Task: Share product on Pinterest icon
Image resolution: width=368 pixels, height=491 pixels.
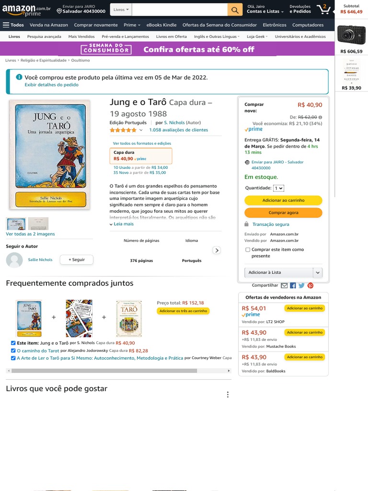Action: pyautogui.click(x=310, y=285)
